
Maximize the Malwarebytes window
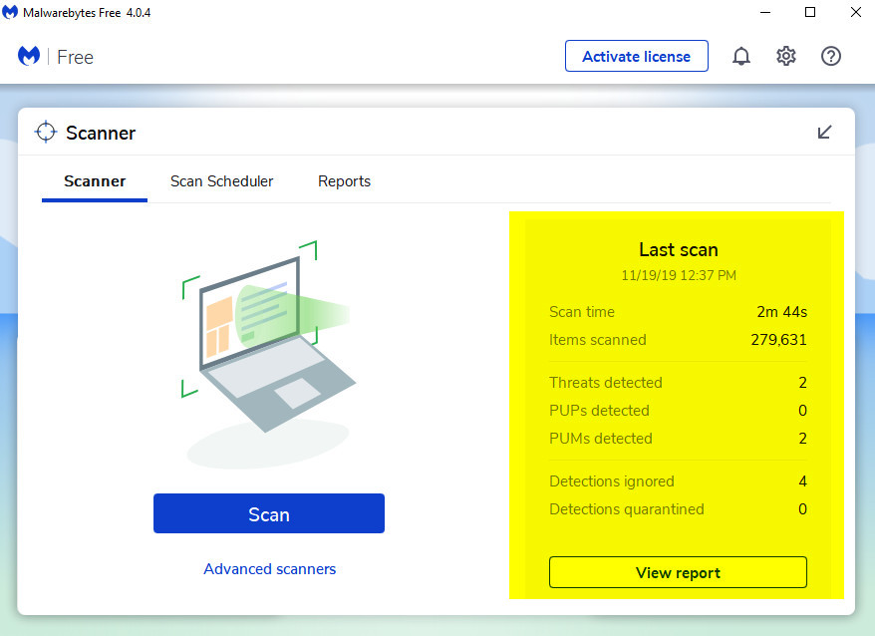click(810, 12)
